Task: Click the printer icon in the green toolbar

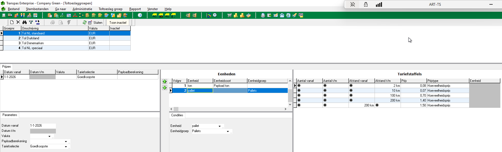Action: 263,15
